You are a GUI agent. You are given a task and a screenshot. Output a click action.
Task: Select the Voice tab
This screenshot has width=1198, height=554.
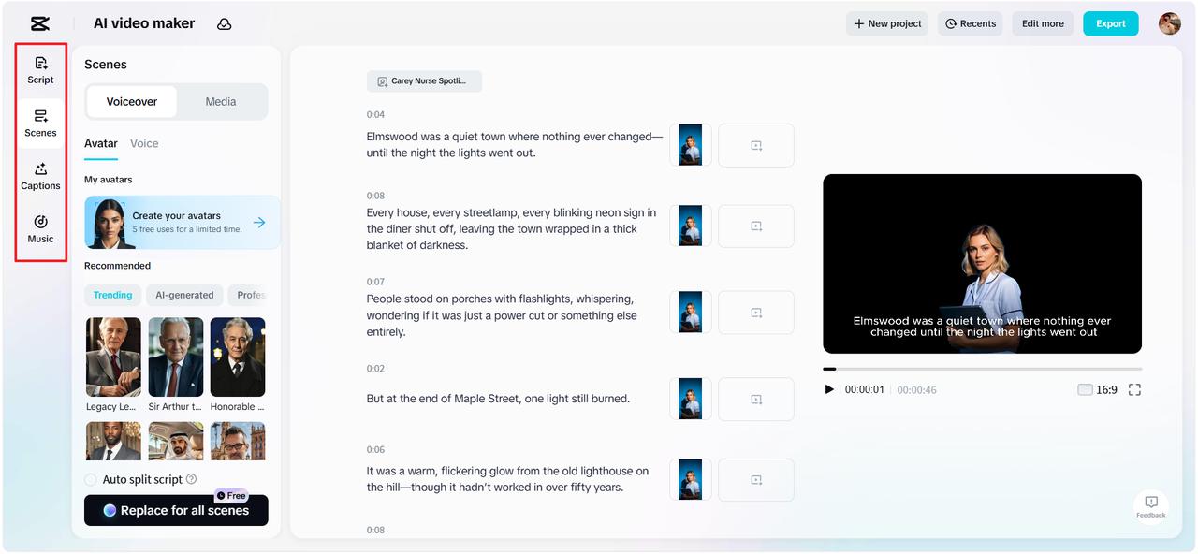144,143
